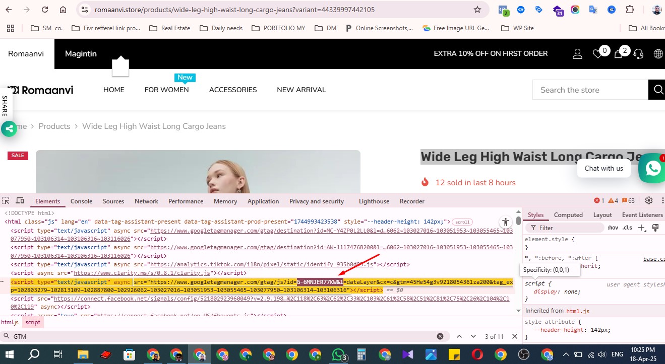Open the shopping cart icon in the header
665x364 pixels.
coord(618,54)
